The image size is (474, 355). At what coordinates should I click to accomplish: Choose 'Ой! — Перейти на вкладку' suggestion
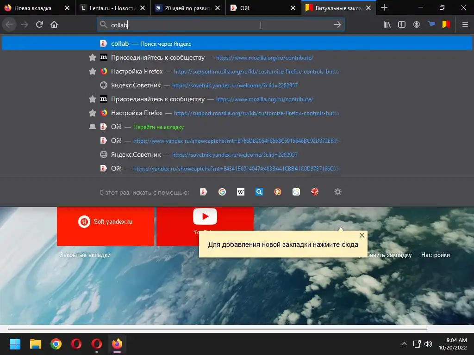point(237,127)
